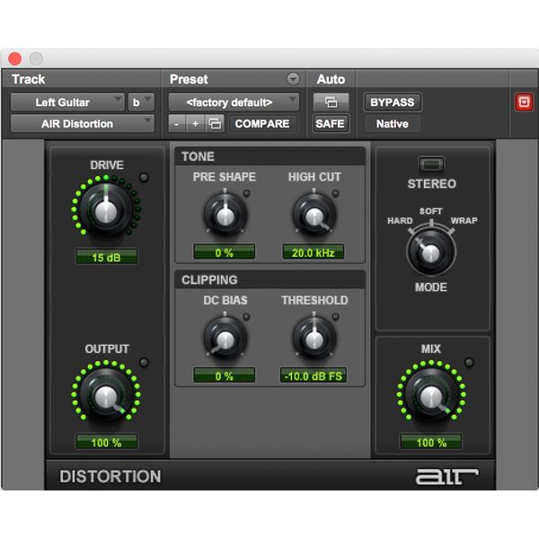The width and height of the screenshot is (539, 539).
Task: Click the MIX knob
Action: click(x=431, y=394)
